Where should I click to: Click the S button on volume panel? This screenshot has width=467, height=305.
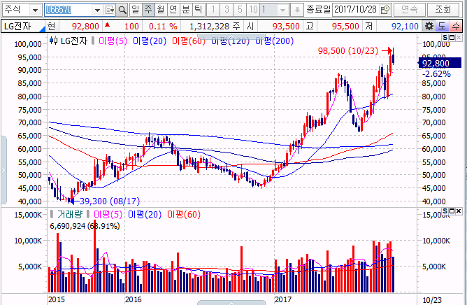[445, 211]
